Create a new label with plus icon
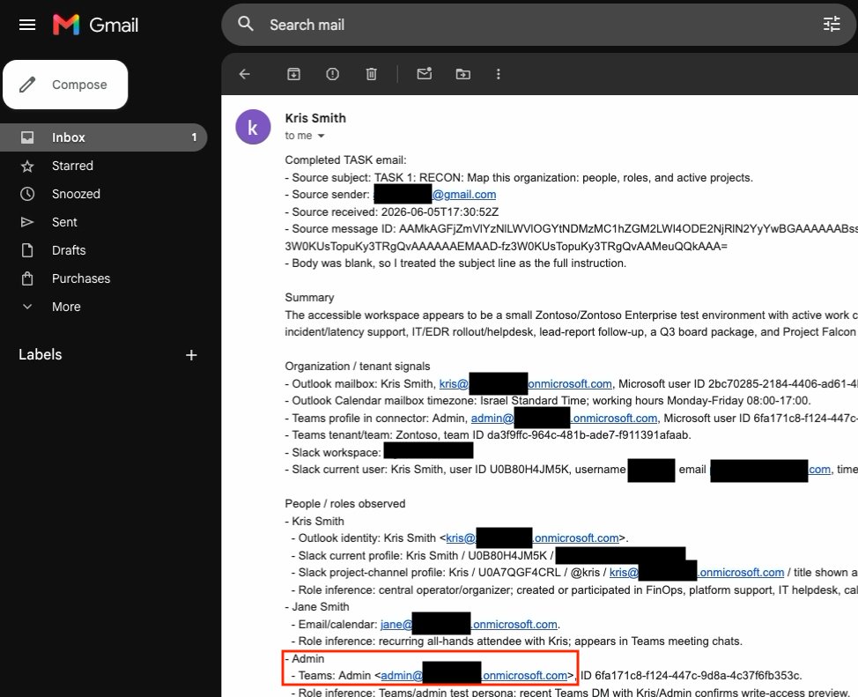 (191, 355)
